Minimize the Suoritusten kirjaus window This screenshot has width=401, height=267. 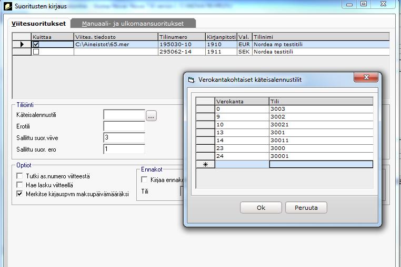[x=349, y=4]
